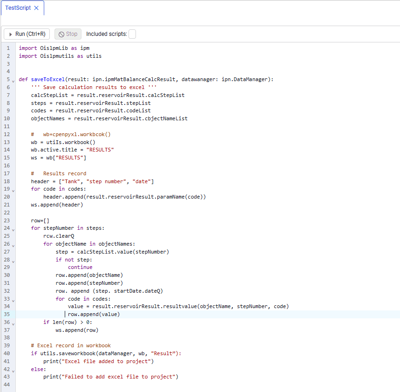Run the script with Run (Ctrl+R)
The height and width of the screenshot is (392, 400).
coord(27,34)
